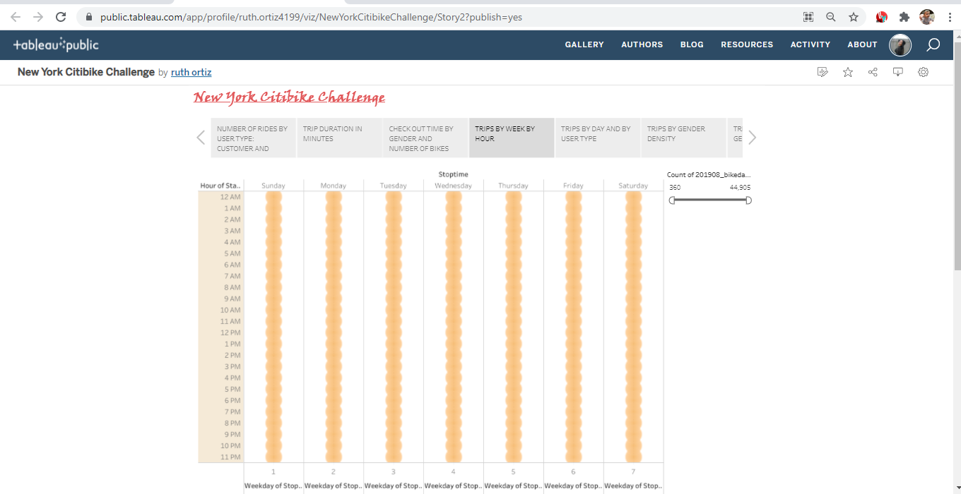
Task: Click the RESOURCES navigation item
Action: click(747, 44)
